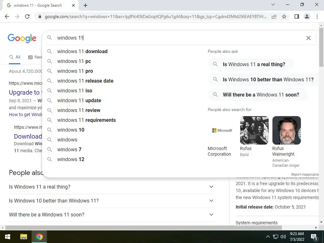Clear the search box with X
The width and height of the screenshot is (324, 243).
[x=308, y=38]
